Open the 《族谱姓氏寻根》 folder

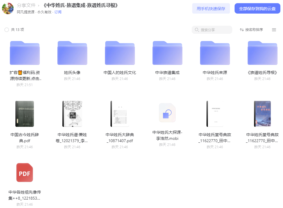point(262,53)
